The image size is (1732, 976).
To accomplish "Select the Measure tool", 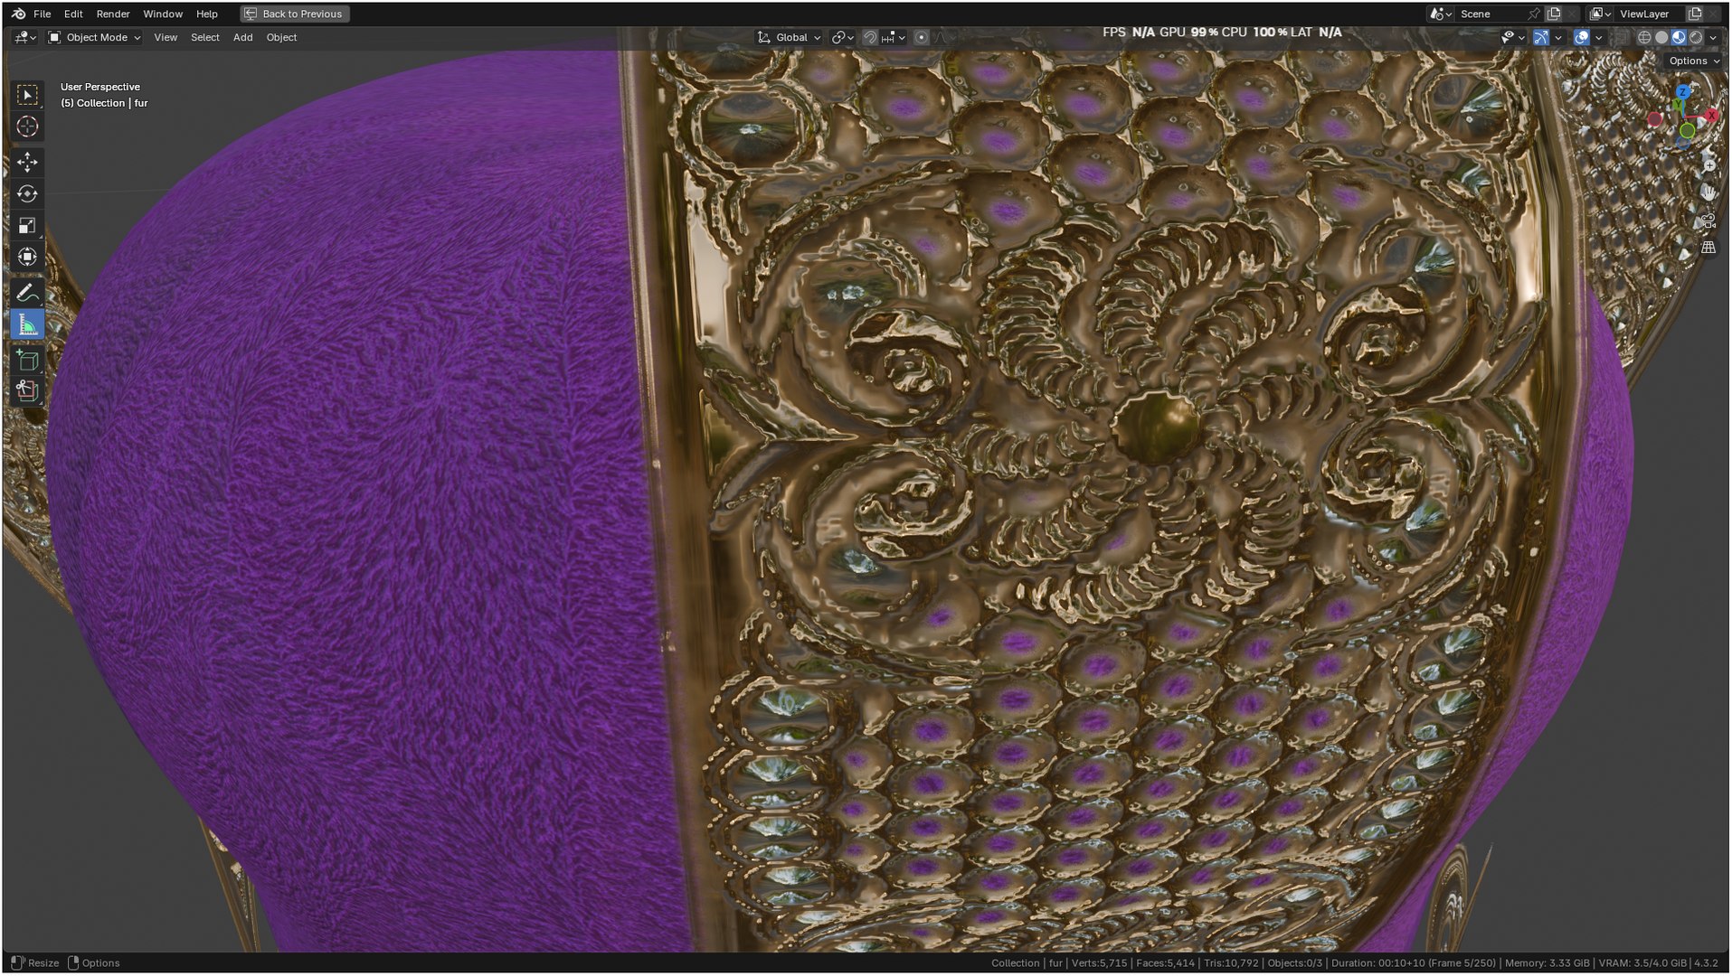I will pyautogui.click(x=27, y=324).
